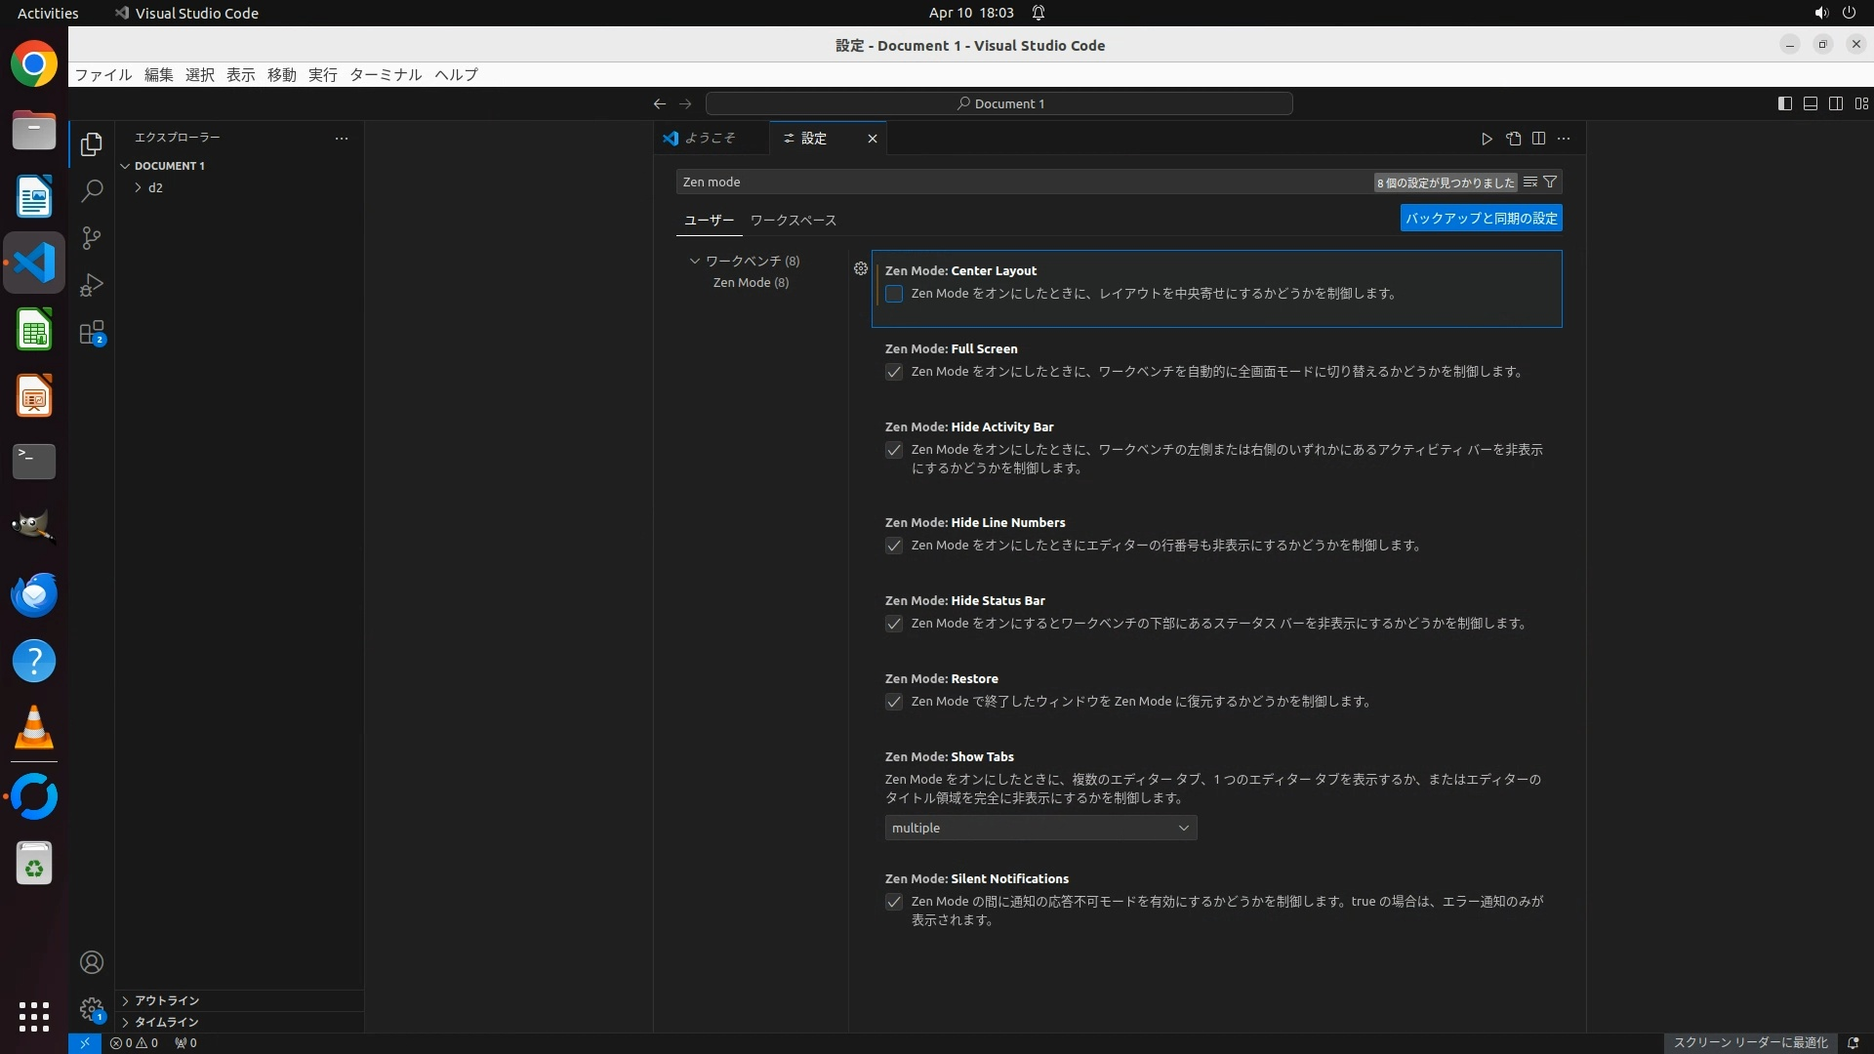
Task: Click the Accounts icon in activity bar
Action: click(x=92, y=962)
